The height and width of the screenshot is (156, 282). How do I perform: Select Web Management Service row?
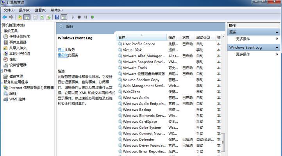[169, 86]
